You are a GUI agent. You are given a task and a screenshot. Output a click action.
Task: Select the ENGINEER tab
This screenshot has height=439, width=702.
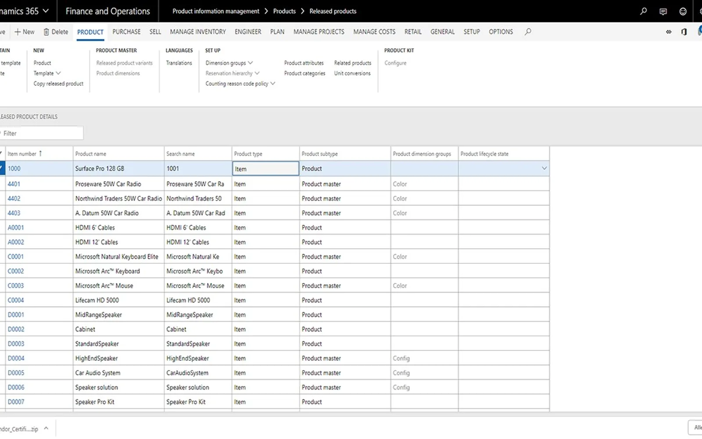248,32
